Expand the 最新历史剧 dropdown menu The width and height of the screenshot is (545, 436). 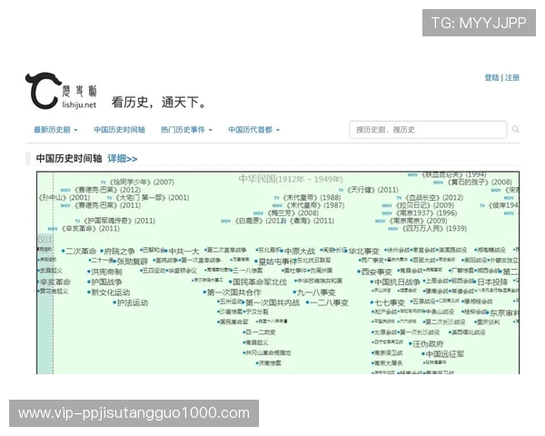[55, 130]
